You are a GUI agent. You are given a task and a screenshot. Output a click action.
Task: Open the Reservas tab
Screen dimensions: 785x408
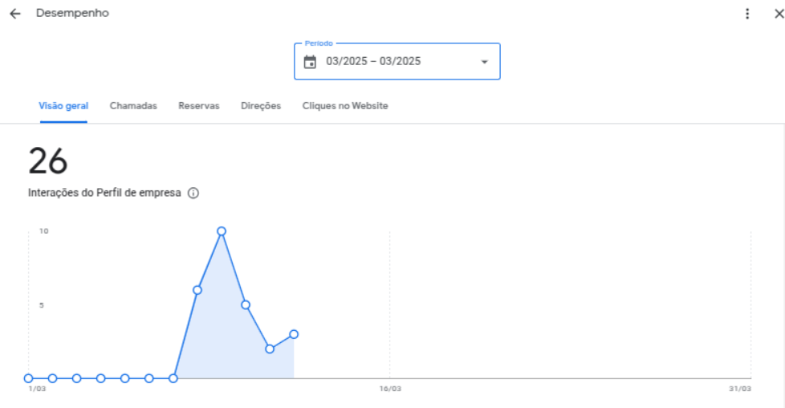tap(199, 106)
